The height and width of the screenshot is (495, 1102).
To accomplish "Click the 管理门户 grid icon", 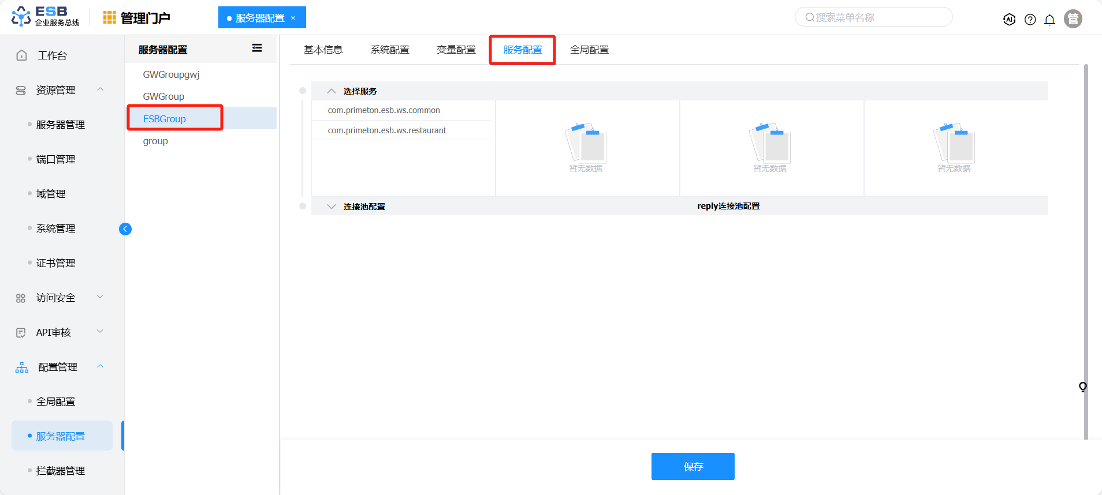I will 109,18.
